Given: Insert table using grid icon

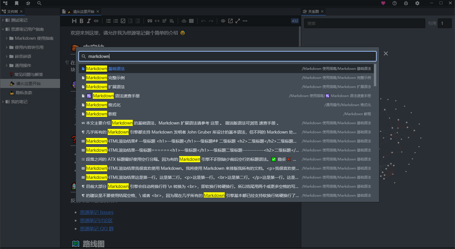Looking at the screenshot, I should pos(191,21).
